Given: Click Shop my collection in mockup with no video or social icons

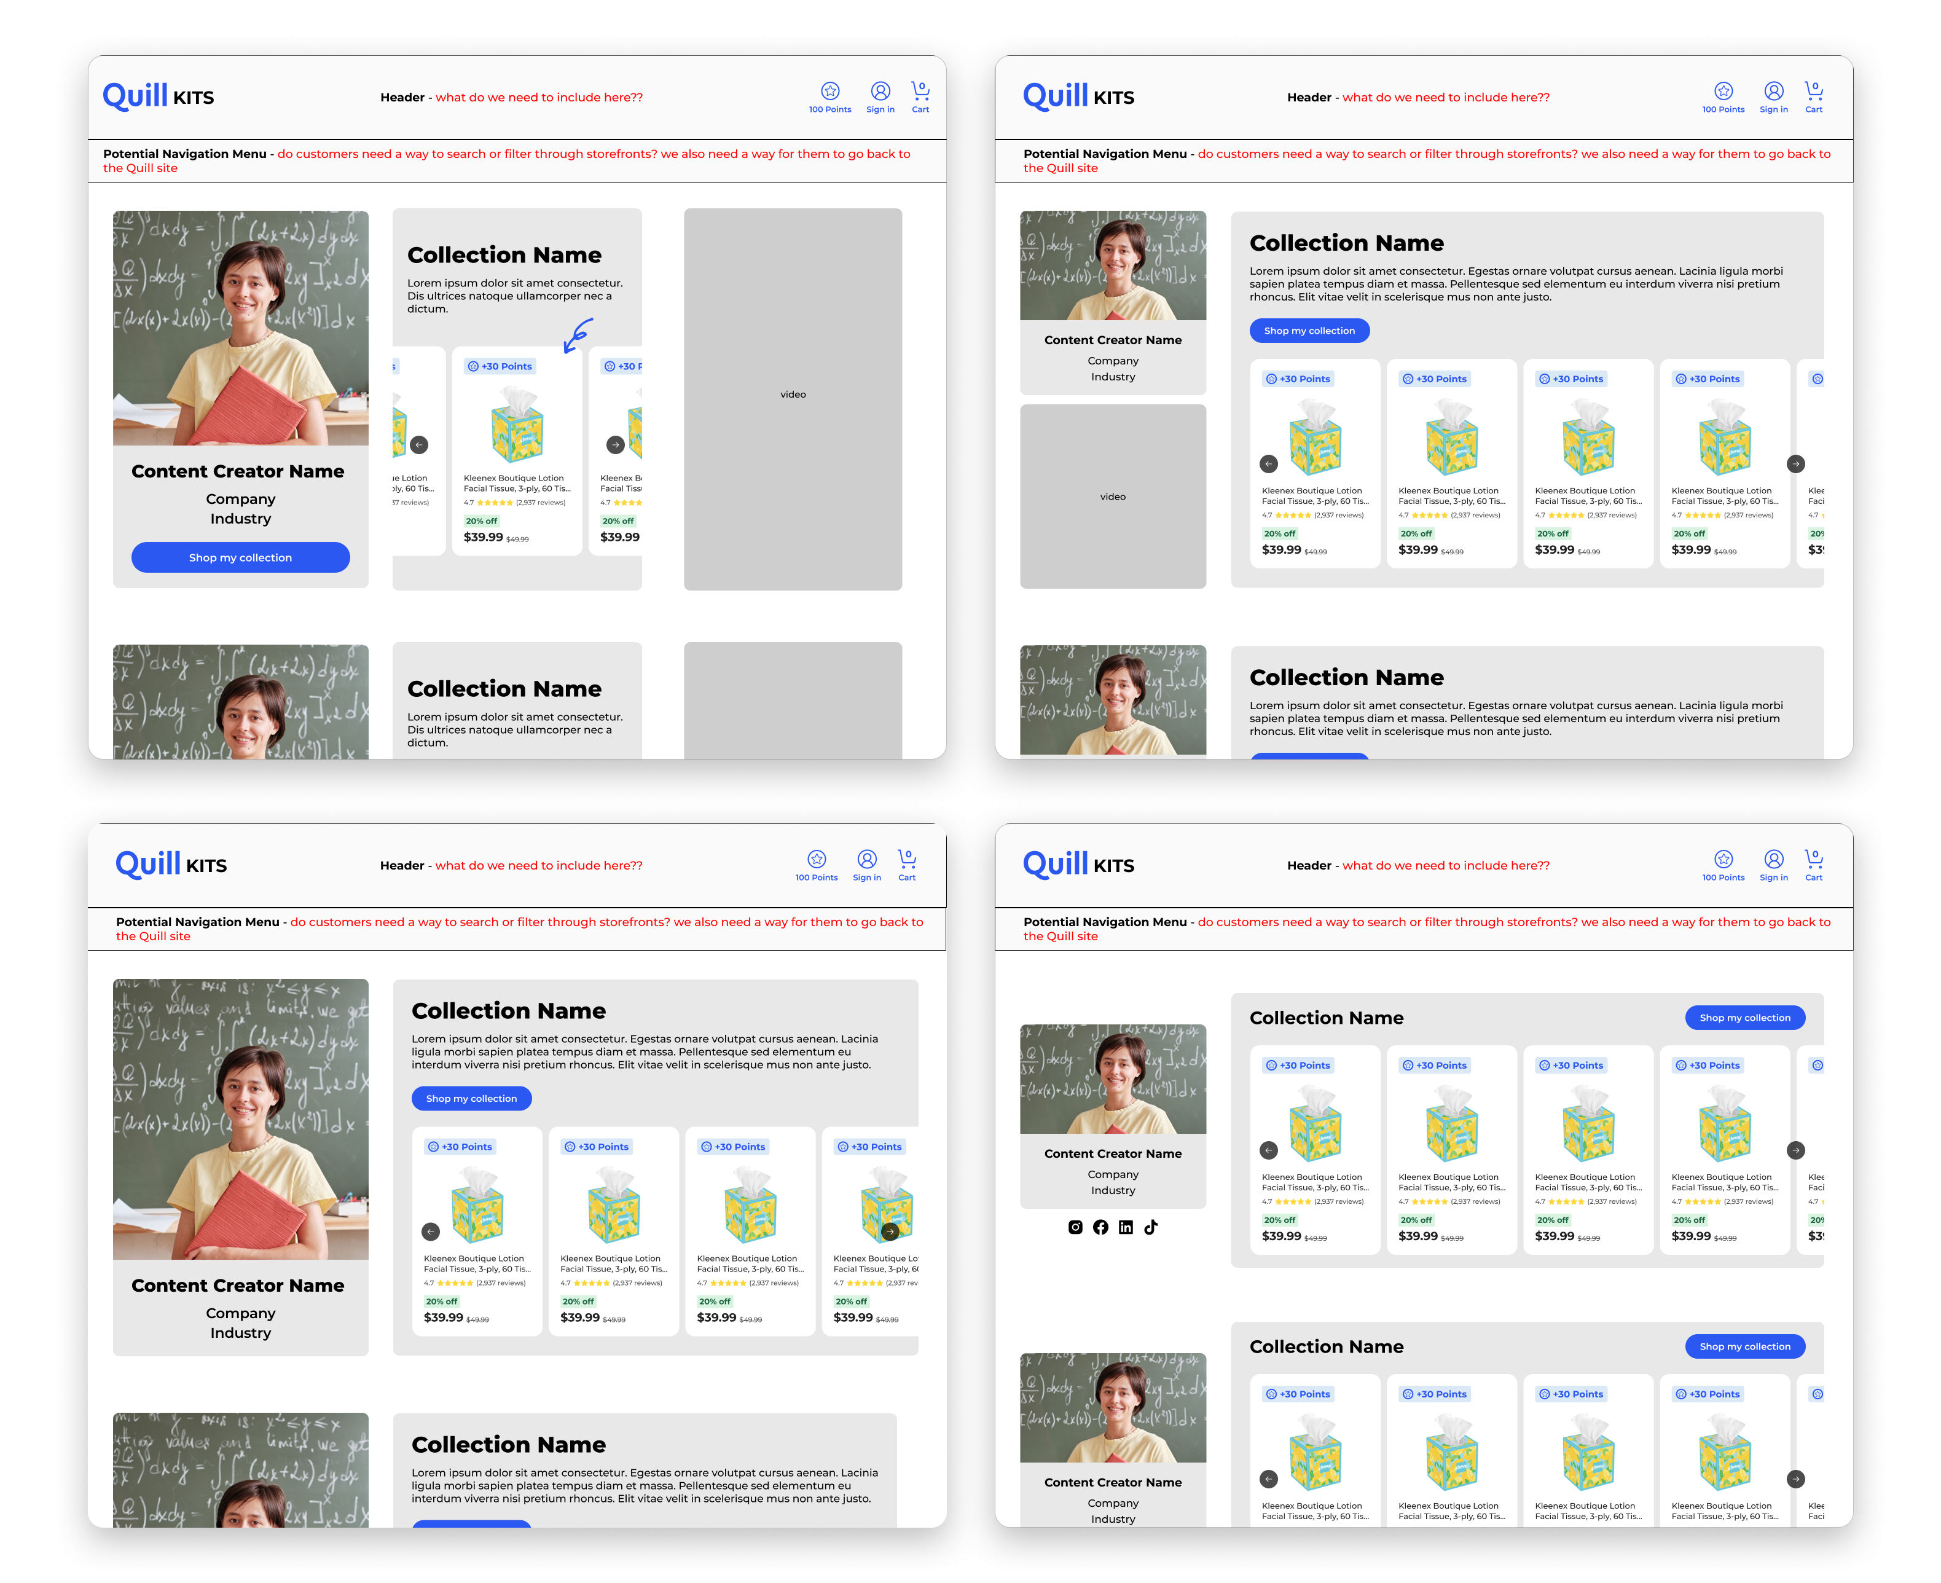Looking at the screenshot, I should tap(471, 1098).
